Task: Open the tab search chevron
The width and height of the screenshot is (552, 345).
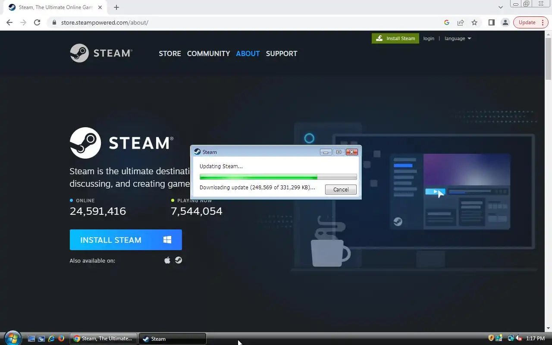Action: (x=501, y=7)
